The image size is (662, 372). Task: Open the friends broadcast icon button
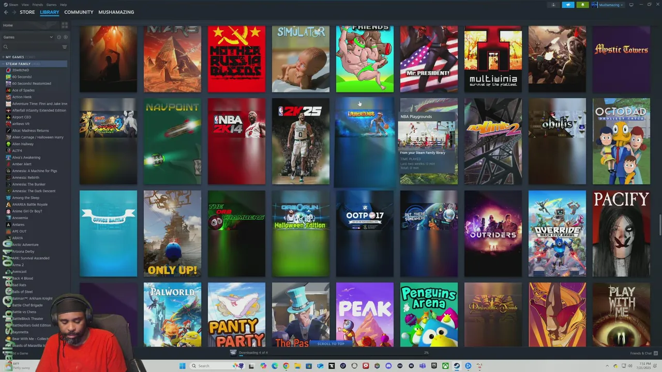pos(553,5)
